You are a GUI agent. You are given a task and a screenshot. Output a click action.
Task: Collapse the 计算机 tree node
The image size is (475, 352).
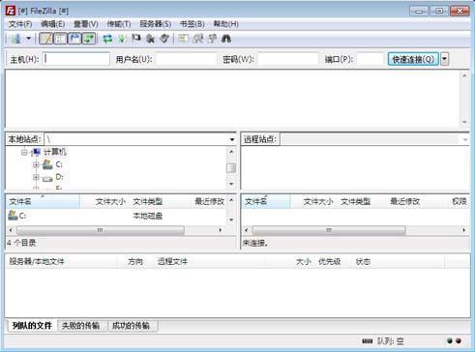click(x=24, y=152)
